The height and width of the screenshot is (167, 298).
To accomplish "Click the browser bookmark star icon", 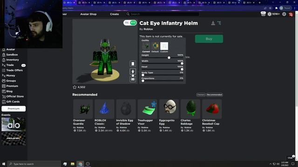I will 270,8.
